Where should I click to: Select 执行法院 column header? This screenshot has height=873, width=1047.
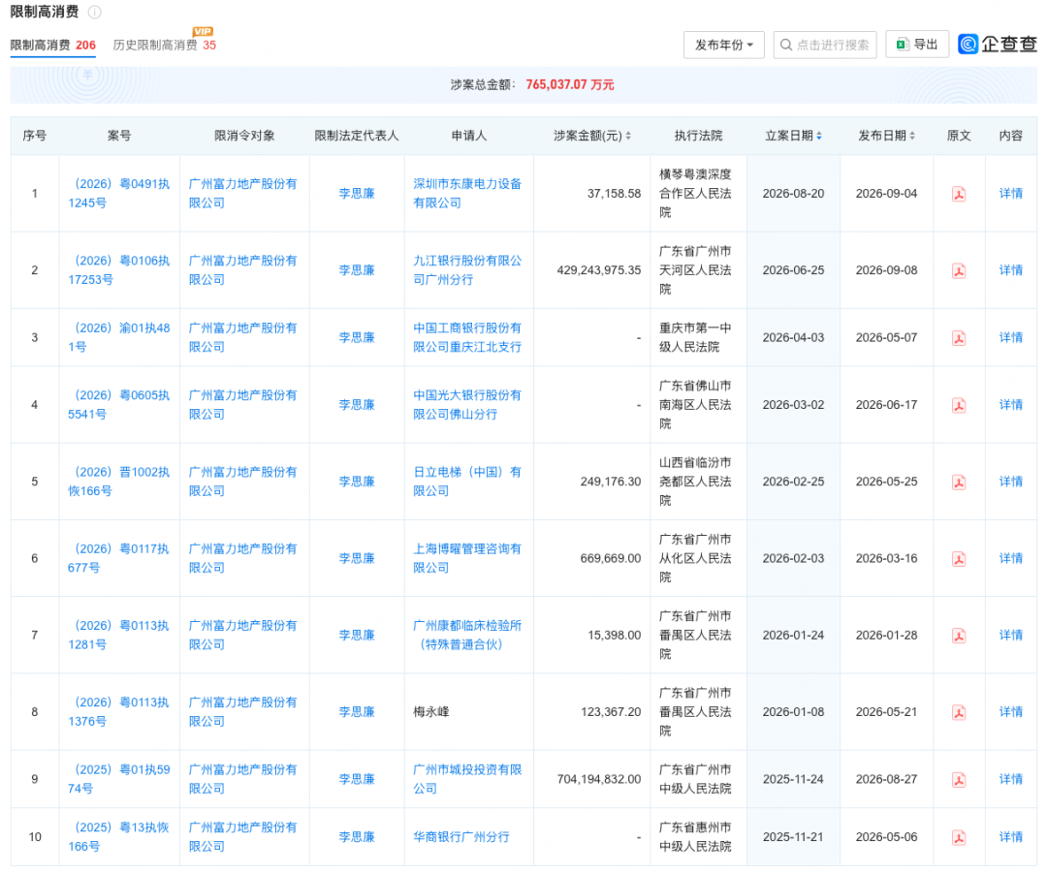[x=698, y=136]
